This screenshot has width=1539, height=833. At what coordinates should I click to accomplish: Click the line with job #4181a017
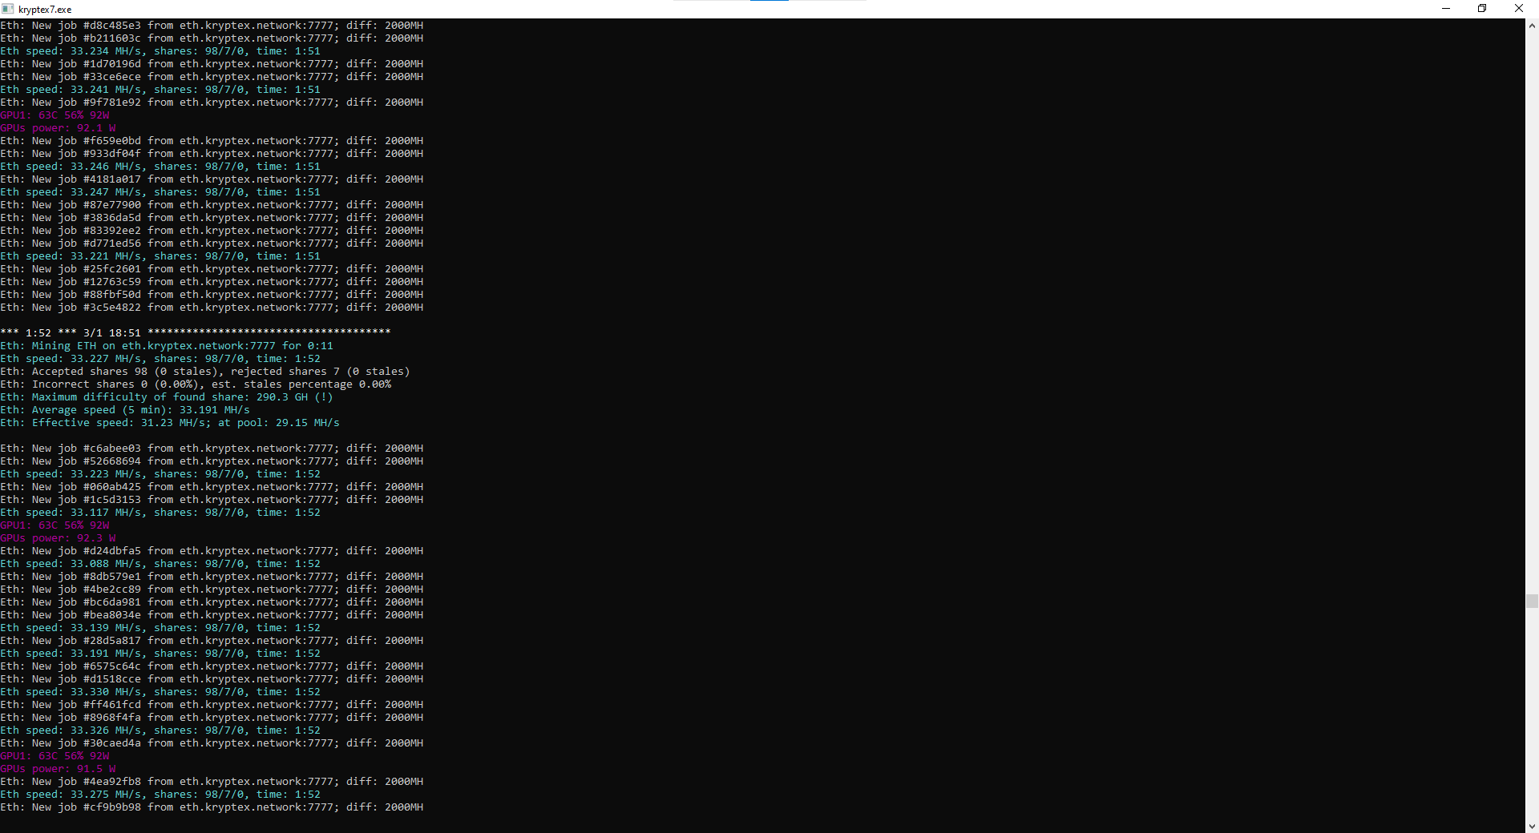212,179
